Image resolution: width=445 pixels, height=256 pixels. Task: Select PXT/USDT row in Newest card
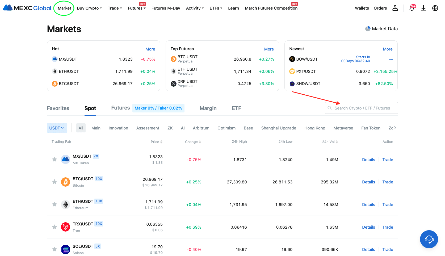[x=341, y=71]
